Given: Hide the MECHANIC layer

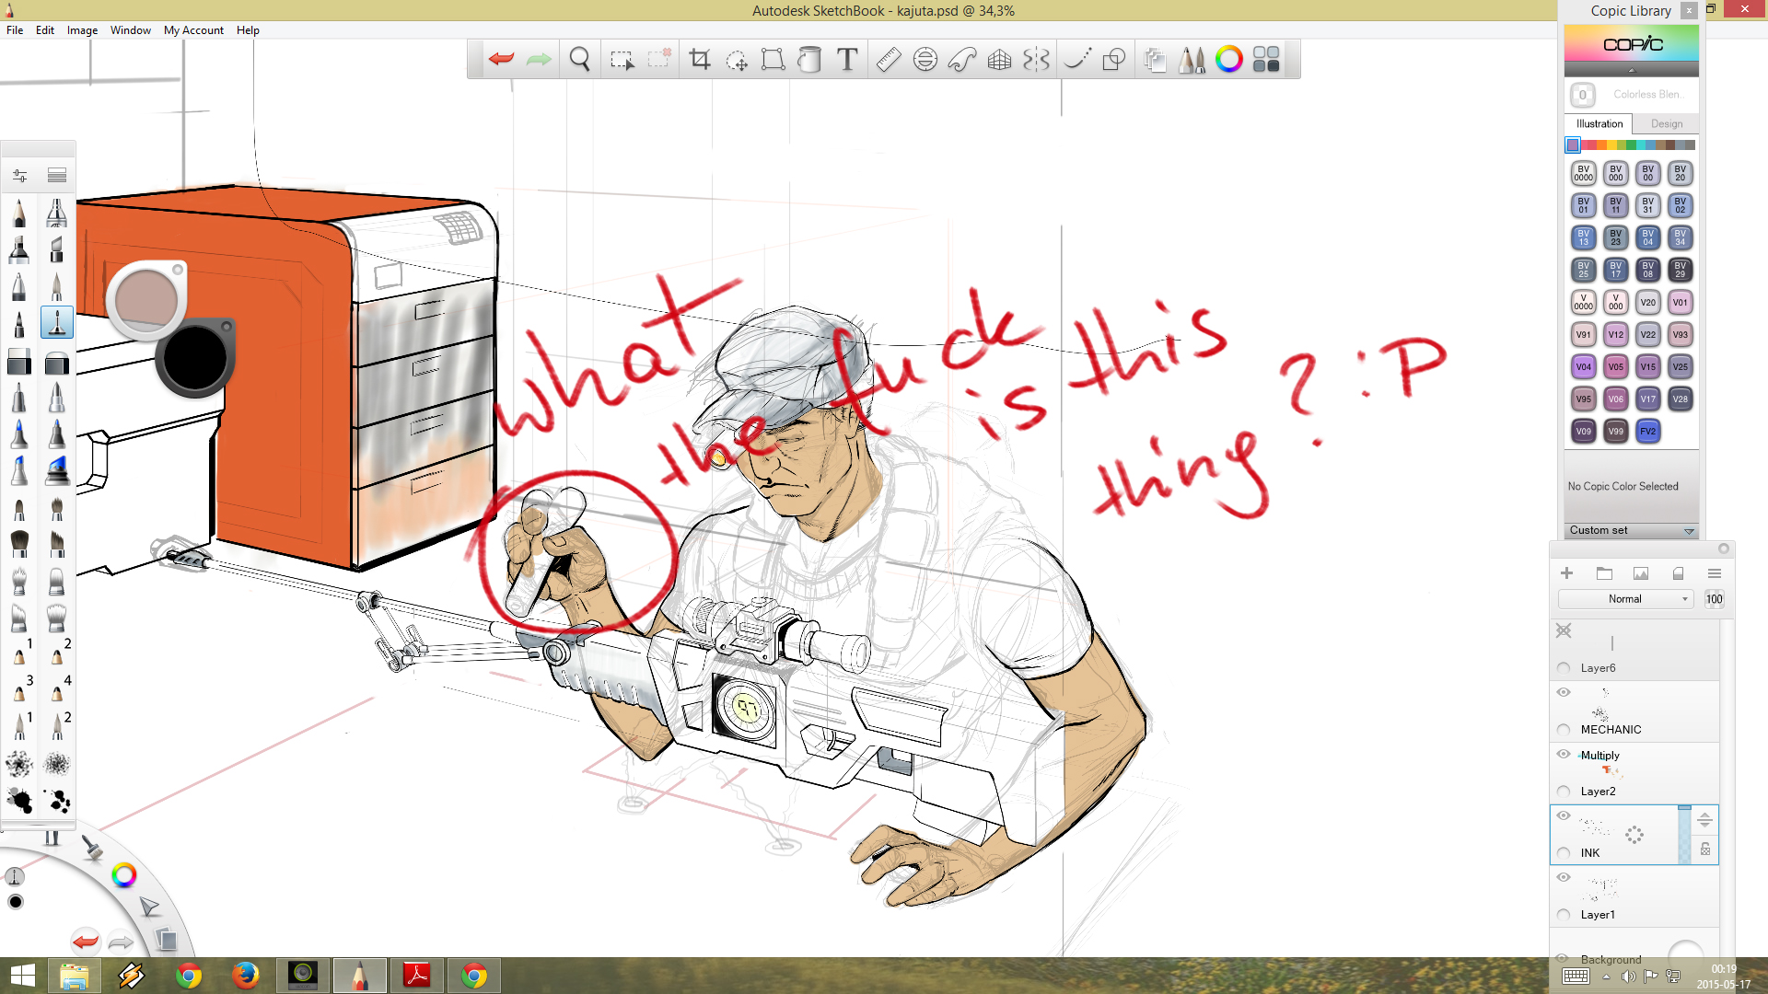Looking at the screenshot, I should [x=1563, y=692].
